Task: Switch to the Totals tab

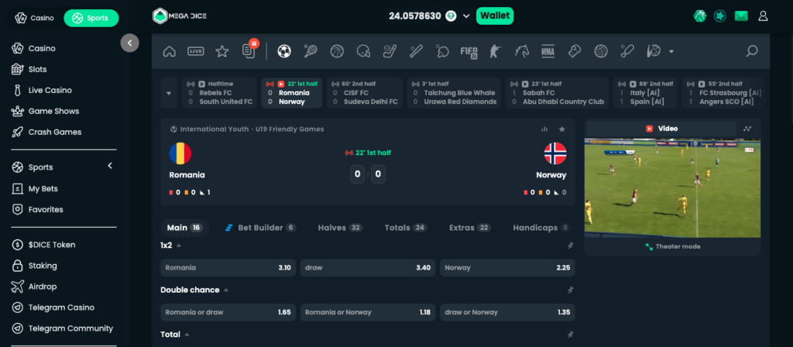Action: pos(406,228)
